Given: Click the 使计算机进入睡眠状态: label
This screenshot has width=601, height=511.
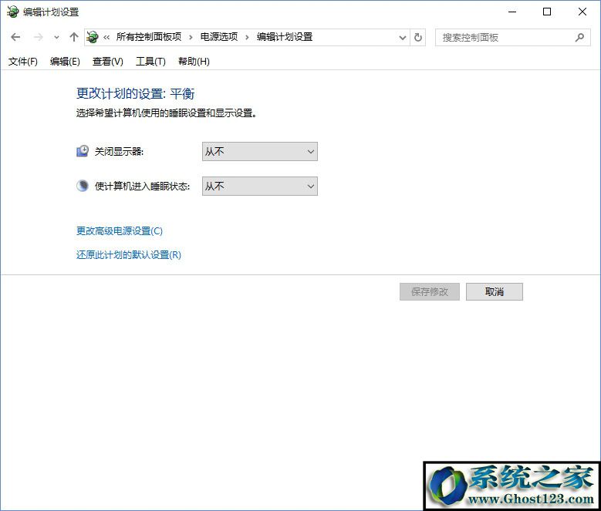Looking at the screenshot, I should point(142,187).
